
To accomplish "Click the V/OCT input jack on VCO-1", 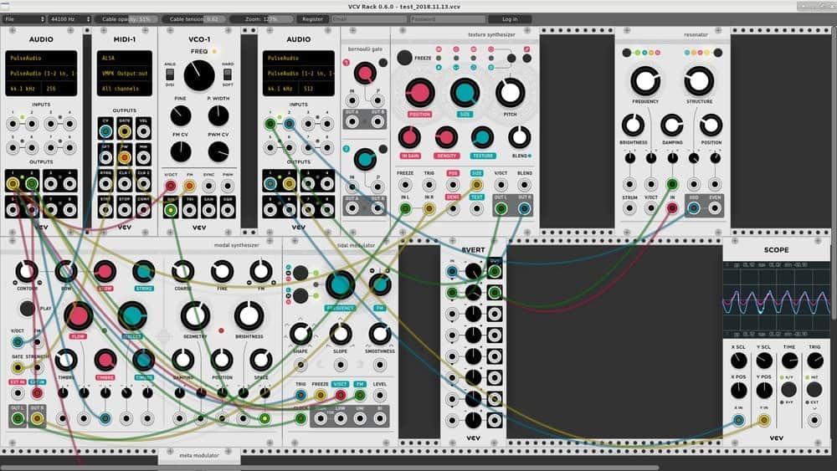I will pos(170,186).
